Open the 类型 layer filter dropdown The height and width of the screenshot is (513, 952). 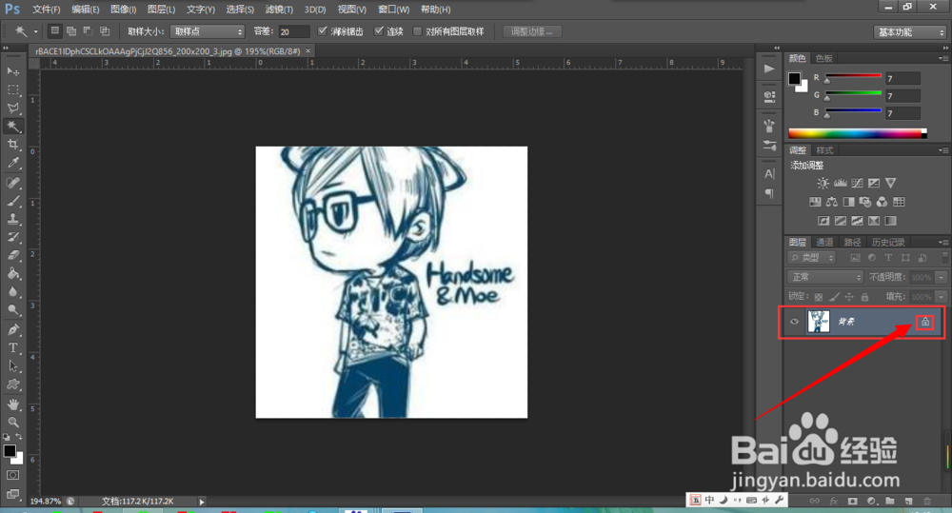click(812, 257)
